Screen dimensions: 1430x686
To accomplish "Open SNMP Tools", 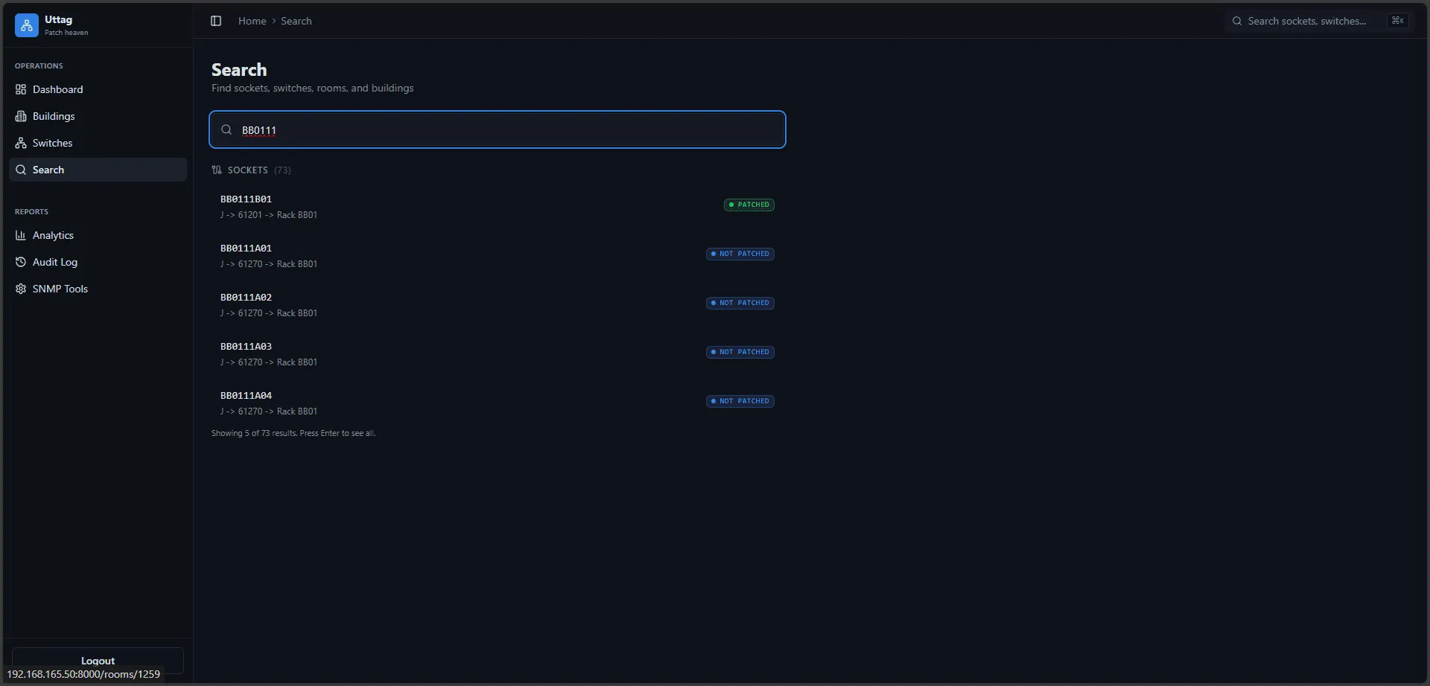I will pyautogui.click(x=98, y=289).
